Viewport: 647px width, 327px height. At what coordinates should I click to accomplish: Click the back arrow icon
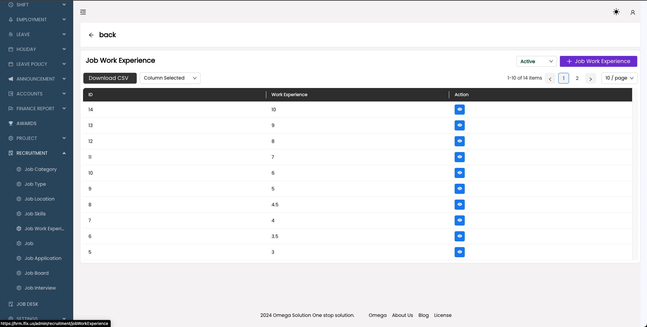pos(91,35)
